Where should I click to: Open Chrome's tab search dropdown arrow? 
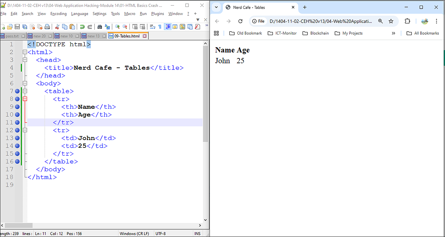[216, 7]
